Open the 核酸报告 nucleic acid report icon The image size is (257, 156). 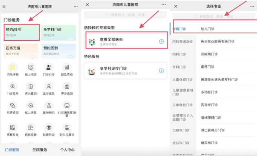(x=12, y=128)
